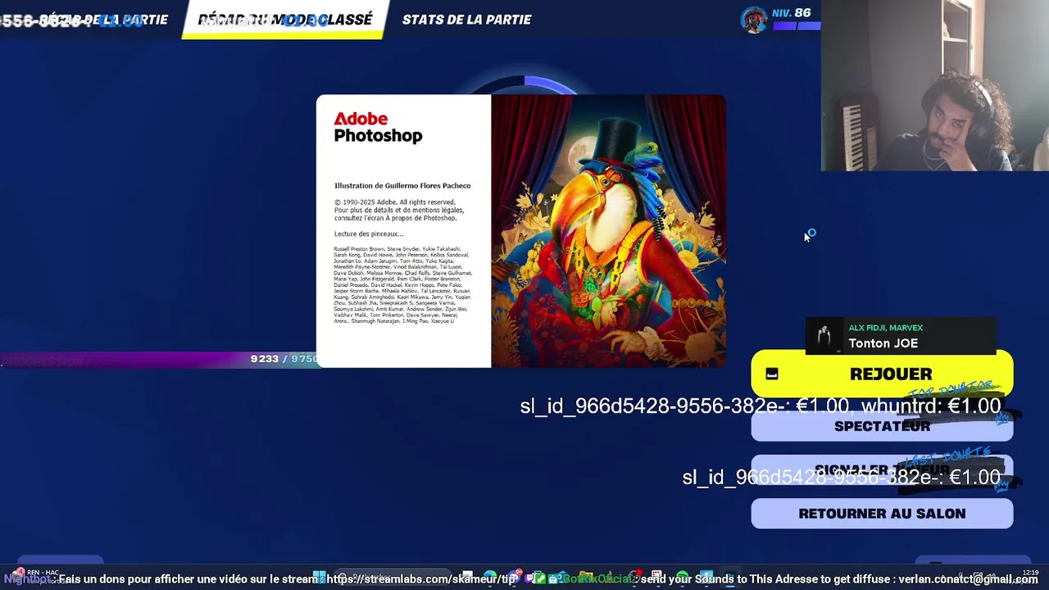This screenshot has height=590, width=1049.
Task: Click Illustration de Guillermo Flores Pacheco credit
Action: 402,186
